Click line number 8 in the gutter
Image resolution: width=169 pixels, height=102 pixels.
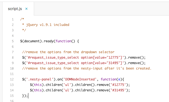point(13,58)
